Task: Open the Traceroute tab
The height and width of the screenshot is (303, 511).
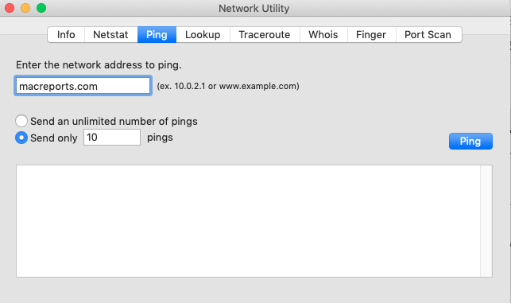Action: [265, 34]
